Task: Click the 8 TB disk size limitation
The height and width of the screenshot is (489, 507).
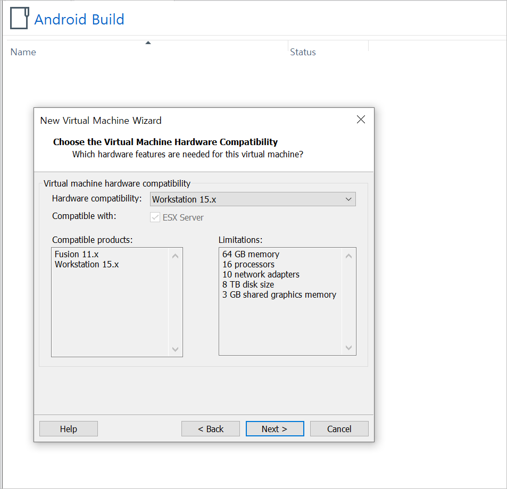Action: (x=248, y=284)
